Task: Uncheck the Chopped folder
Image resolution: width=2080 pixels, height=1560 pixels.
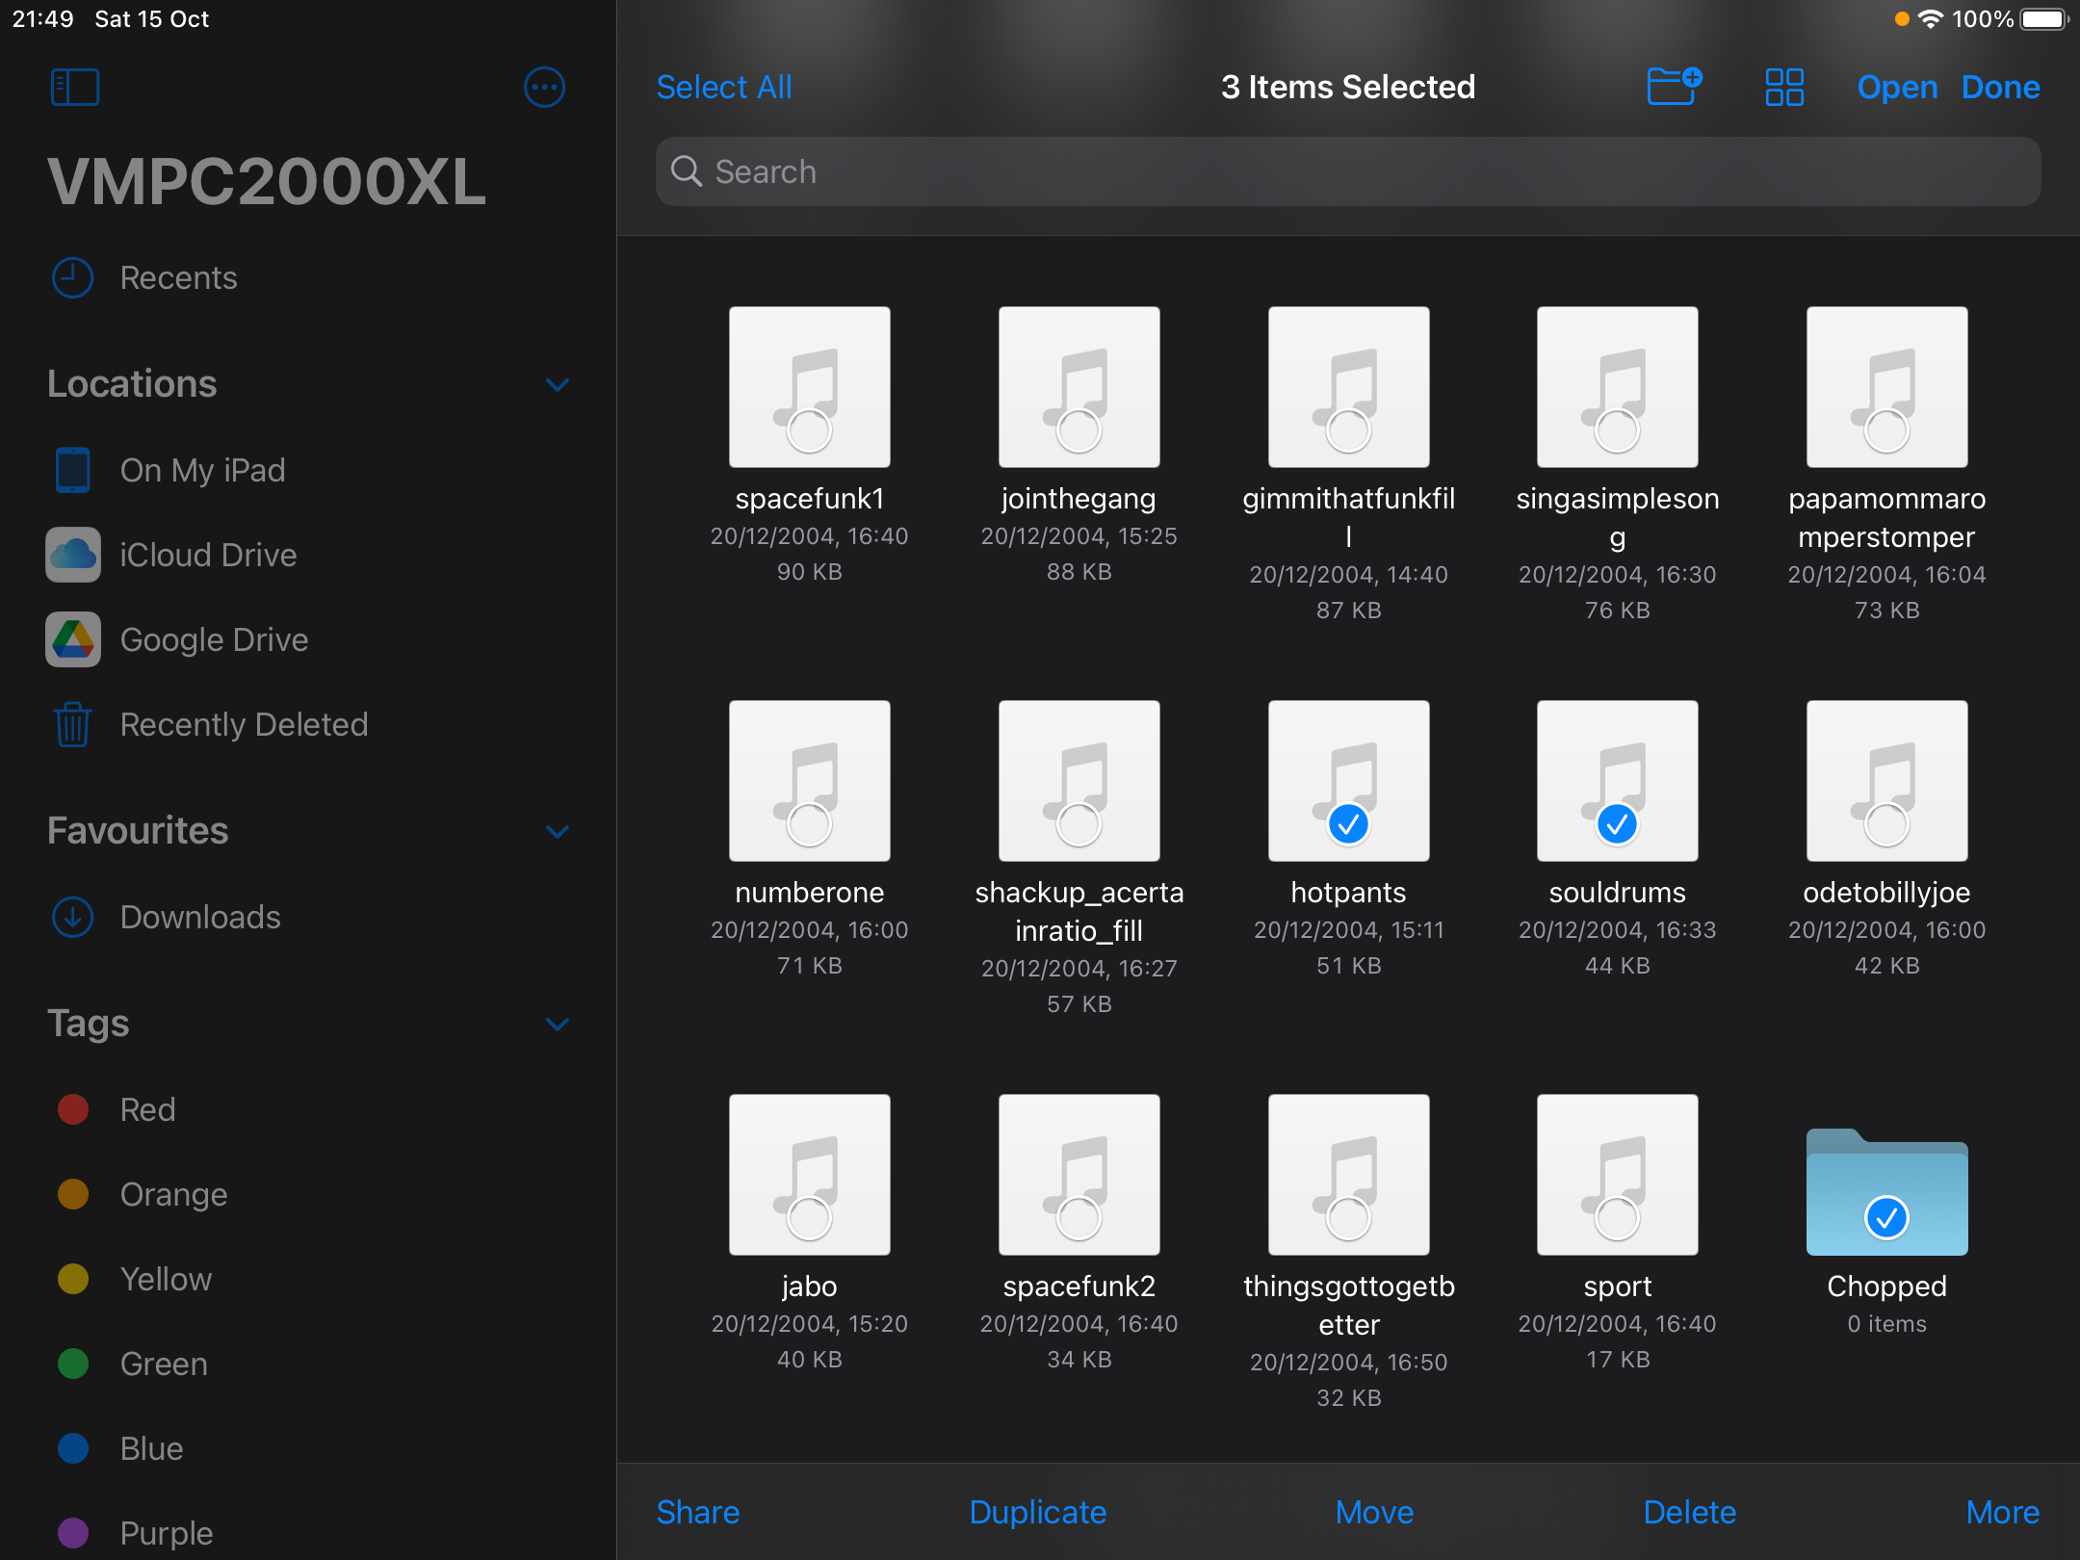Action: pos(1886,1217)
